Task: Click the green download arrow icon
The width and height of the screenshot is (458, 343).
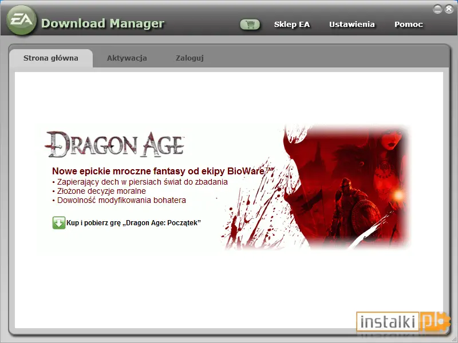Action: click(x=59, y=223)
